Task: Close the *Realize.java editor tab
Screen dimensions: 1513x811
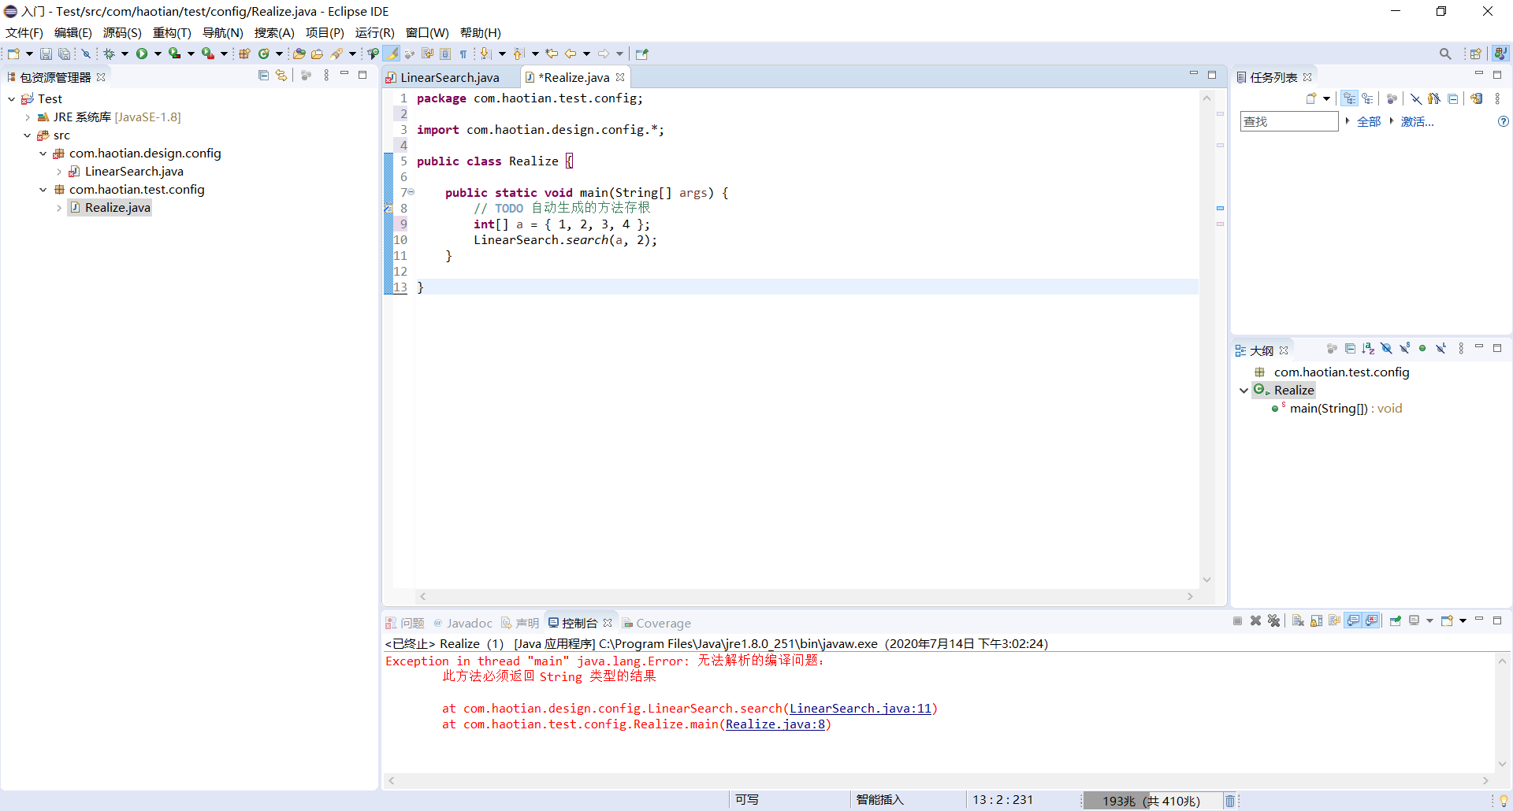Action: coord(620,77)
